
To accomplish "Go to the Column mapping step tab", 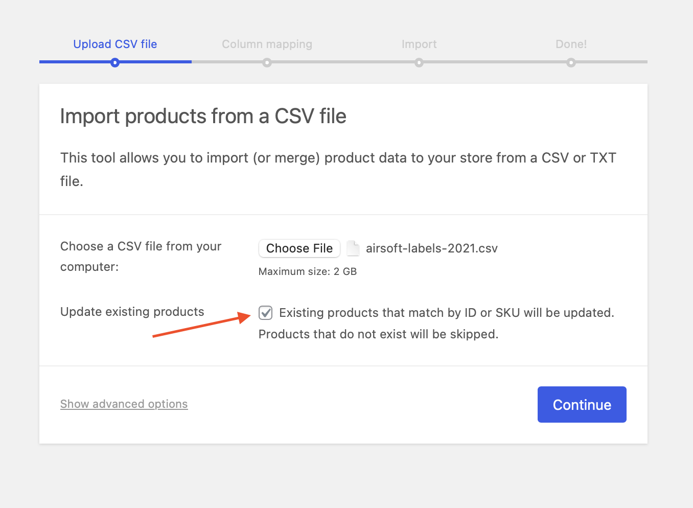I will click(x=267, y=44).
